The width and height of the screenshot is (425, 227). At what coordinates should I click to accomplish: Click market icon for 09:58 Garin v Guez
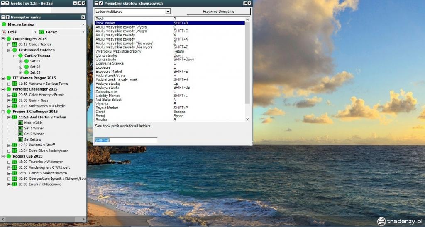coord(15,100)
